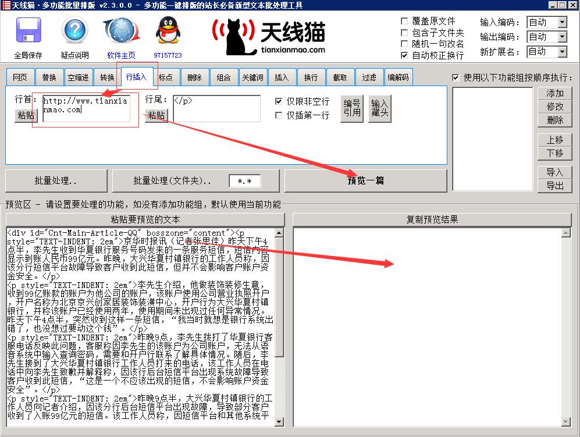Switch to the 插入 tab
The height and width of the screenshot is (437, 580).
point(282,77)
